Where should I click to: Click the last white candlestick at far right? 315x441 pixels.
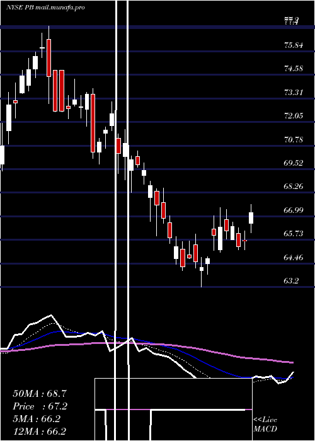click(x=251, y=218)
